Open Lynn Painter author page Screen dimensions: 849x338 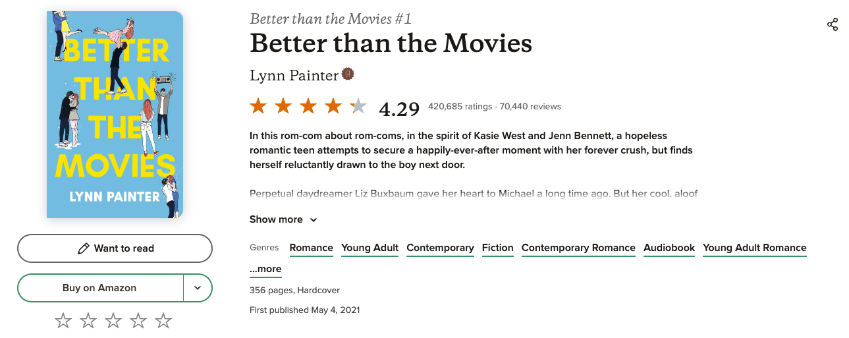pyautogui.click(x=294, y=75)
